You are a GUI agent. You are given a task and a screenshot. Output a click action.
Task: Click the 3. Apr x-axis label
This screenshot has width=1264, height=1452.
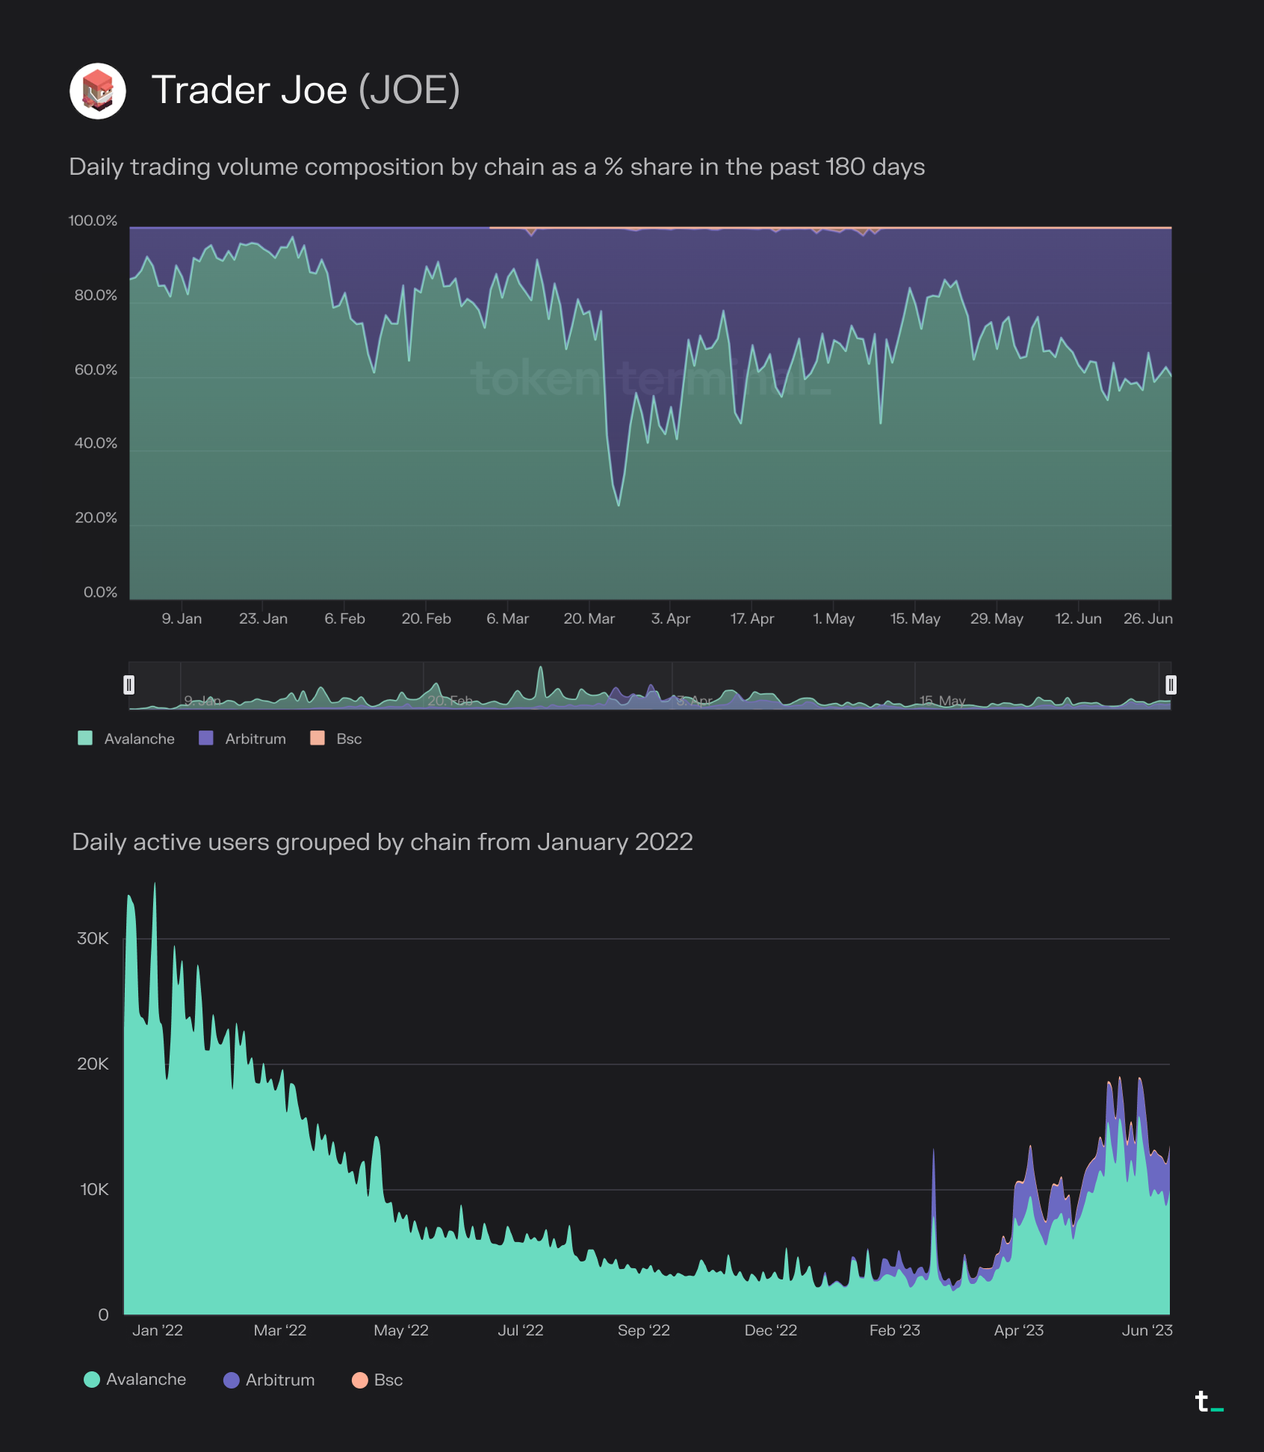pos(670,618)
